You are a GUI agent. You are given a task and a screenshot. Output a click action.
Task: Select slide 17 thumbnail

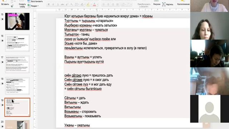pyautogui.click(x=17, y=64)
